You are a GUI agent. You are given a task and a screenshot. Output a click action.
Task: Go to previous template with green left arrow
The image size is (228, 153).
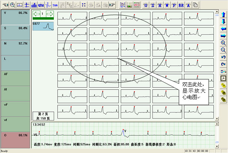point(37,14)
